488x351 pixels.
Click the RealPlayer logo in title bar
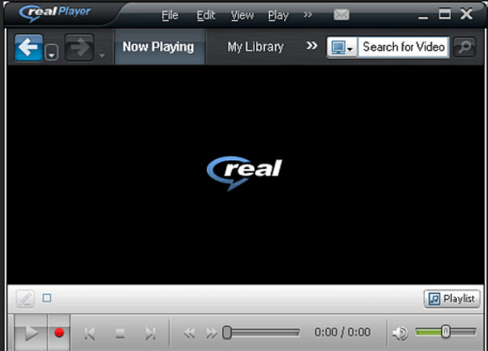pos(55,13)
